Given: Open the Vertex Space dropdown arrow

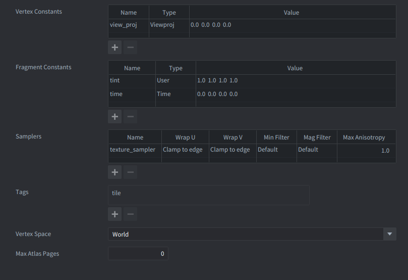Looking at the screenshot, I should (x=389, y=234).
